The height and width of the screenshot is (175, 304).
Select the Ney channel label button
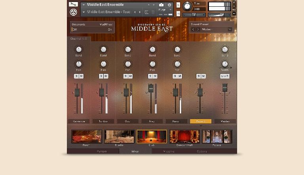pos(152,121)
